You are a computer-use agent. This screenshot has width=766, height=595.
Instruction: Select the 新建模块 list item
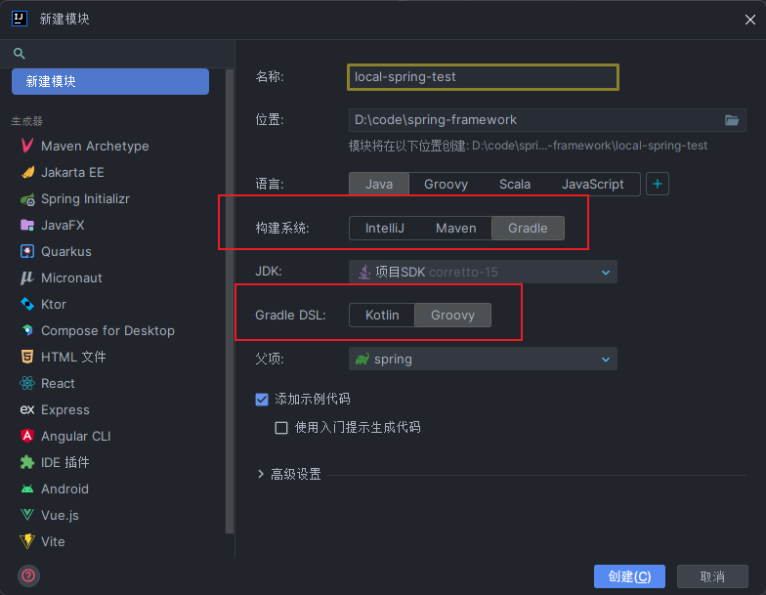coord(110,82)
